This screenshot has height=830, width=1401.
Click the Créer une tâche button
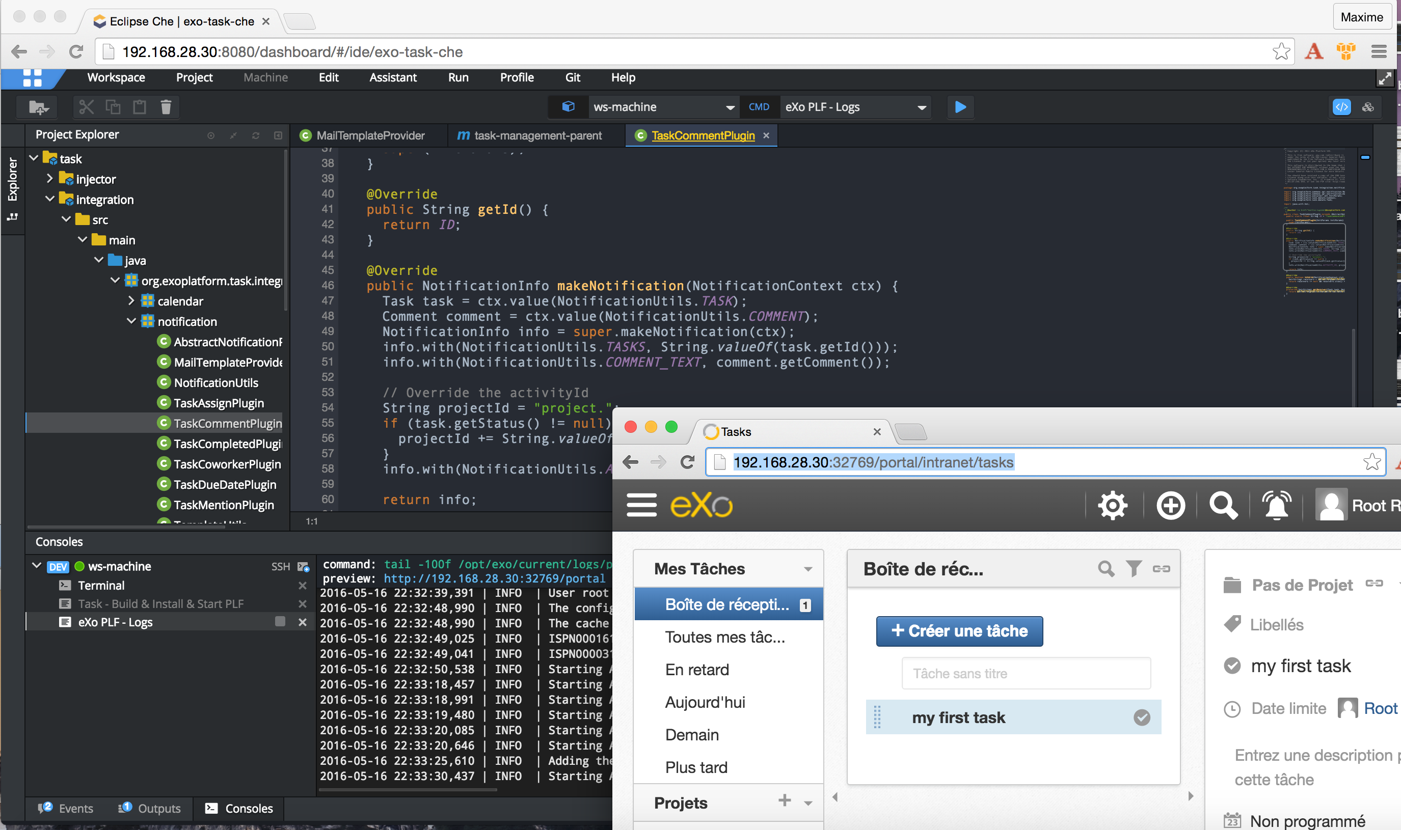[x=959, y=631]
